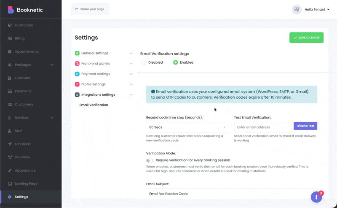
Task: Click the Appearance brush icon
Action: click(10, 170)
